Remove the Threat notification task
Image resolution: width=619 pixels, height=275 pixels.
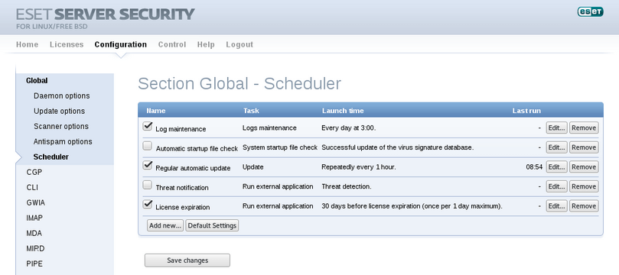[x=584, y=186]
